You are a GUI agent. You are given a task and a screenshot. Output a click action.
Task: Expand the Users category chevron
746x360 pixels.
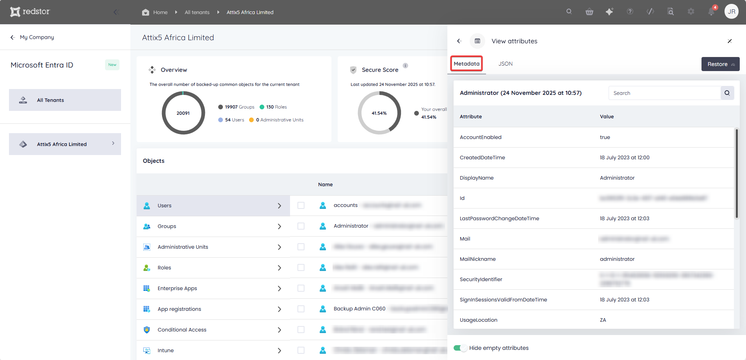click(280, 206)
